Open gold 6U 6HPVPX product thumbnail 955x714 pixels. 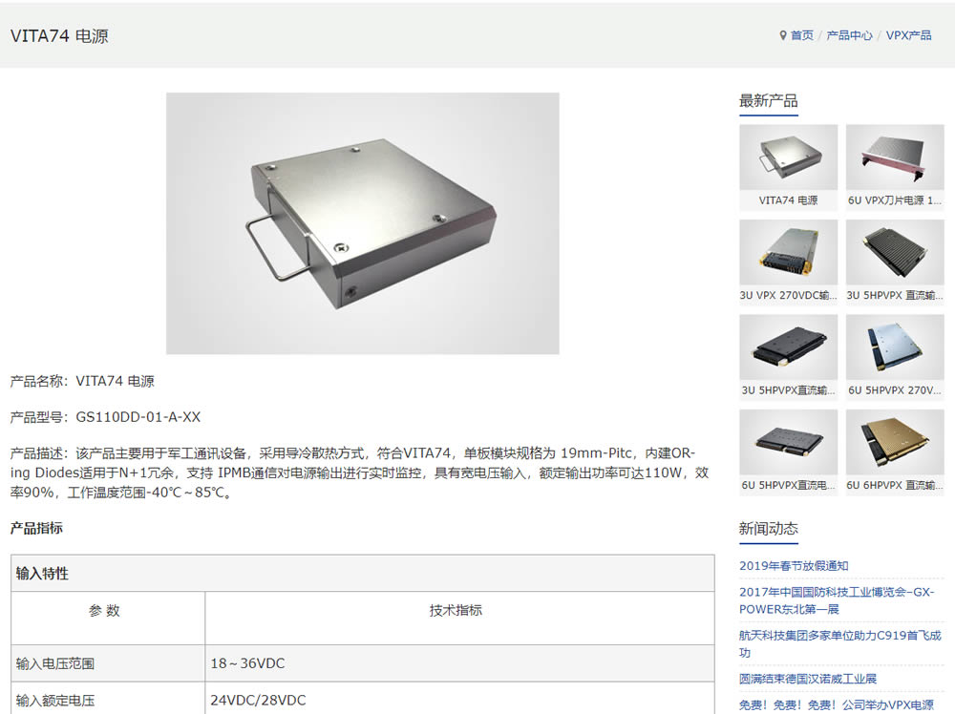click(895, 442)
